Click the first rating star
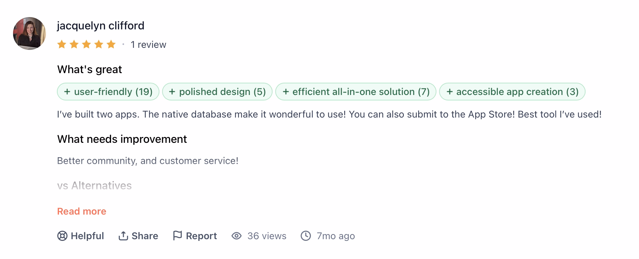The width and height of the screenshot is (639, 259). coord(62,44)
